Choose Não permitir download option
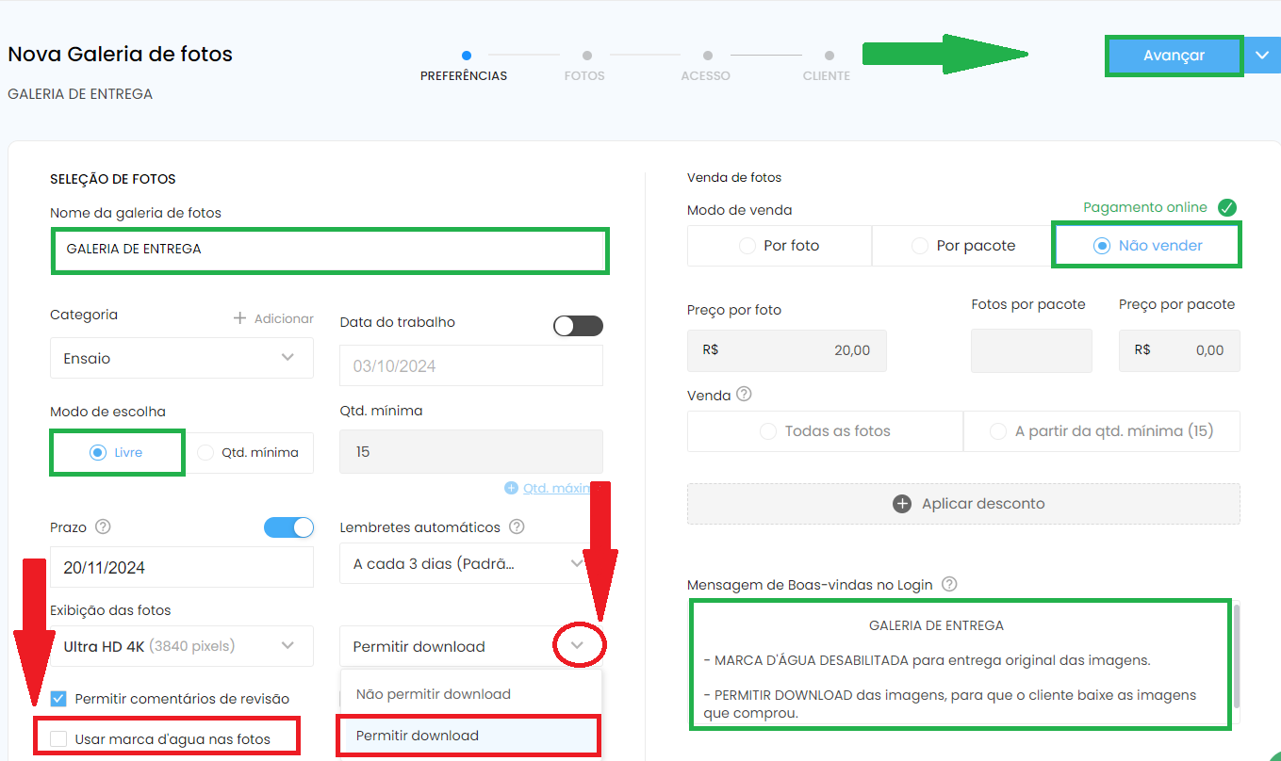The height and width of the screenshot is (761, 1281). coord(470,694)
